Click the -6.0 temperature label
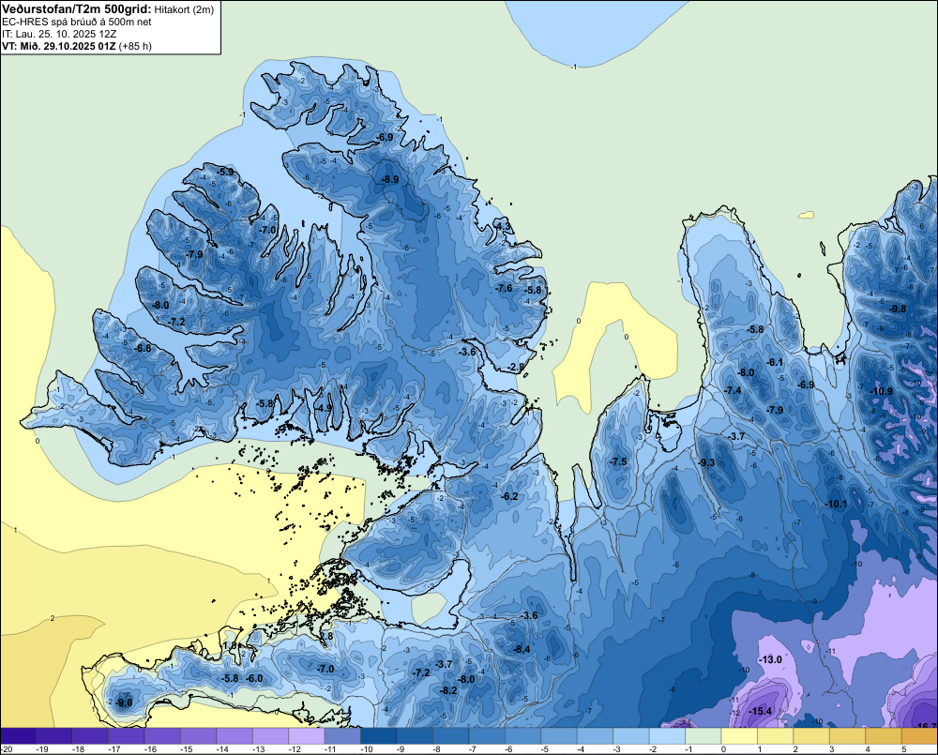This screenshot has height=755, width=938. tap(255, 678)
